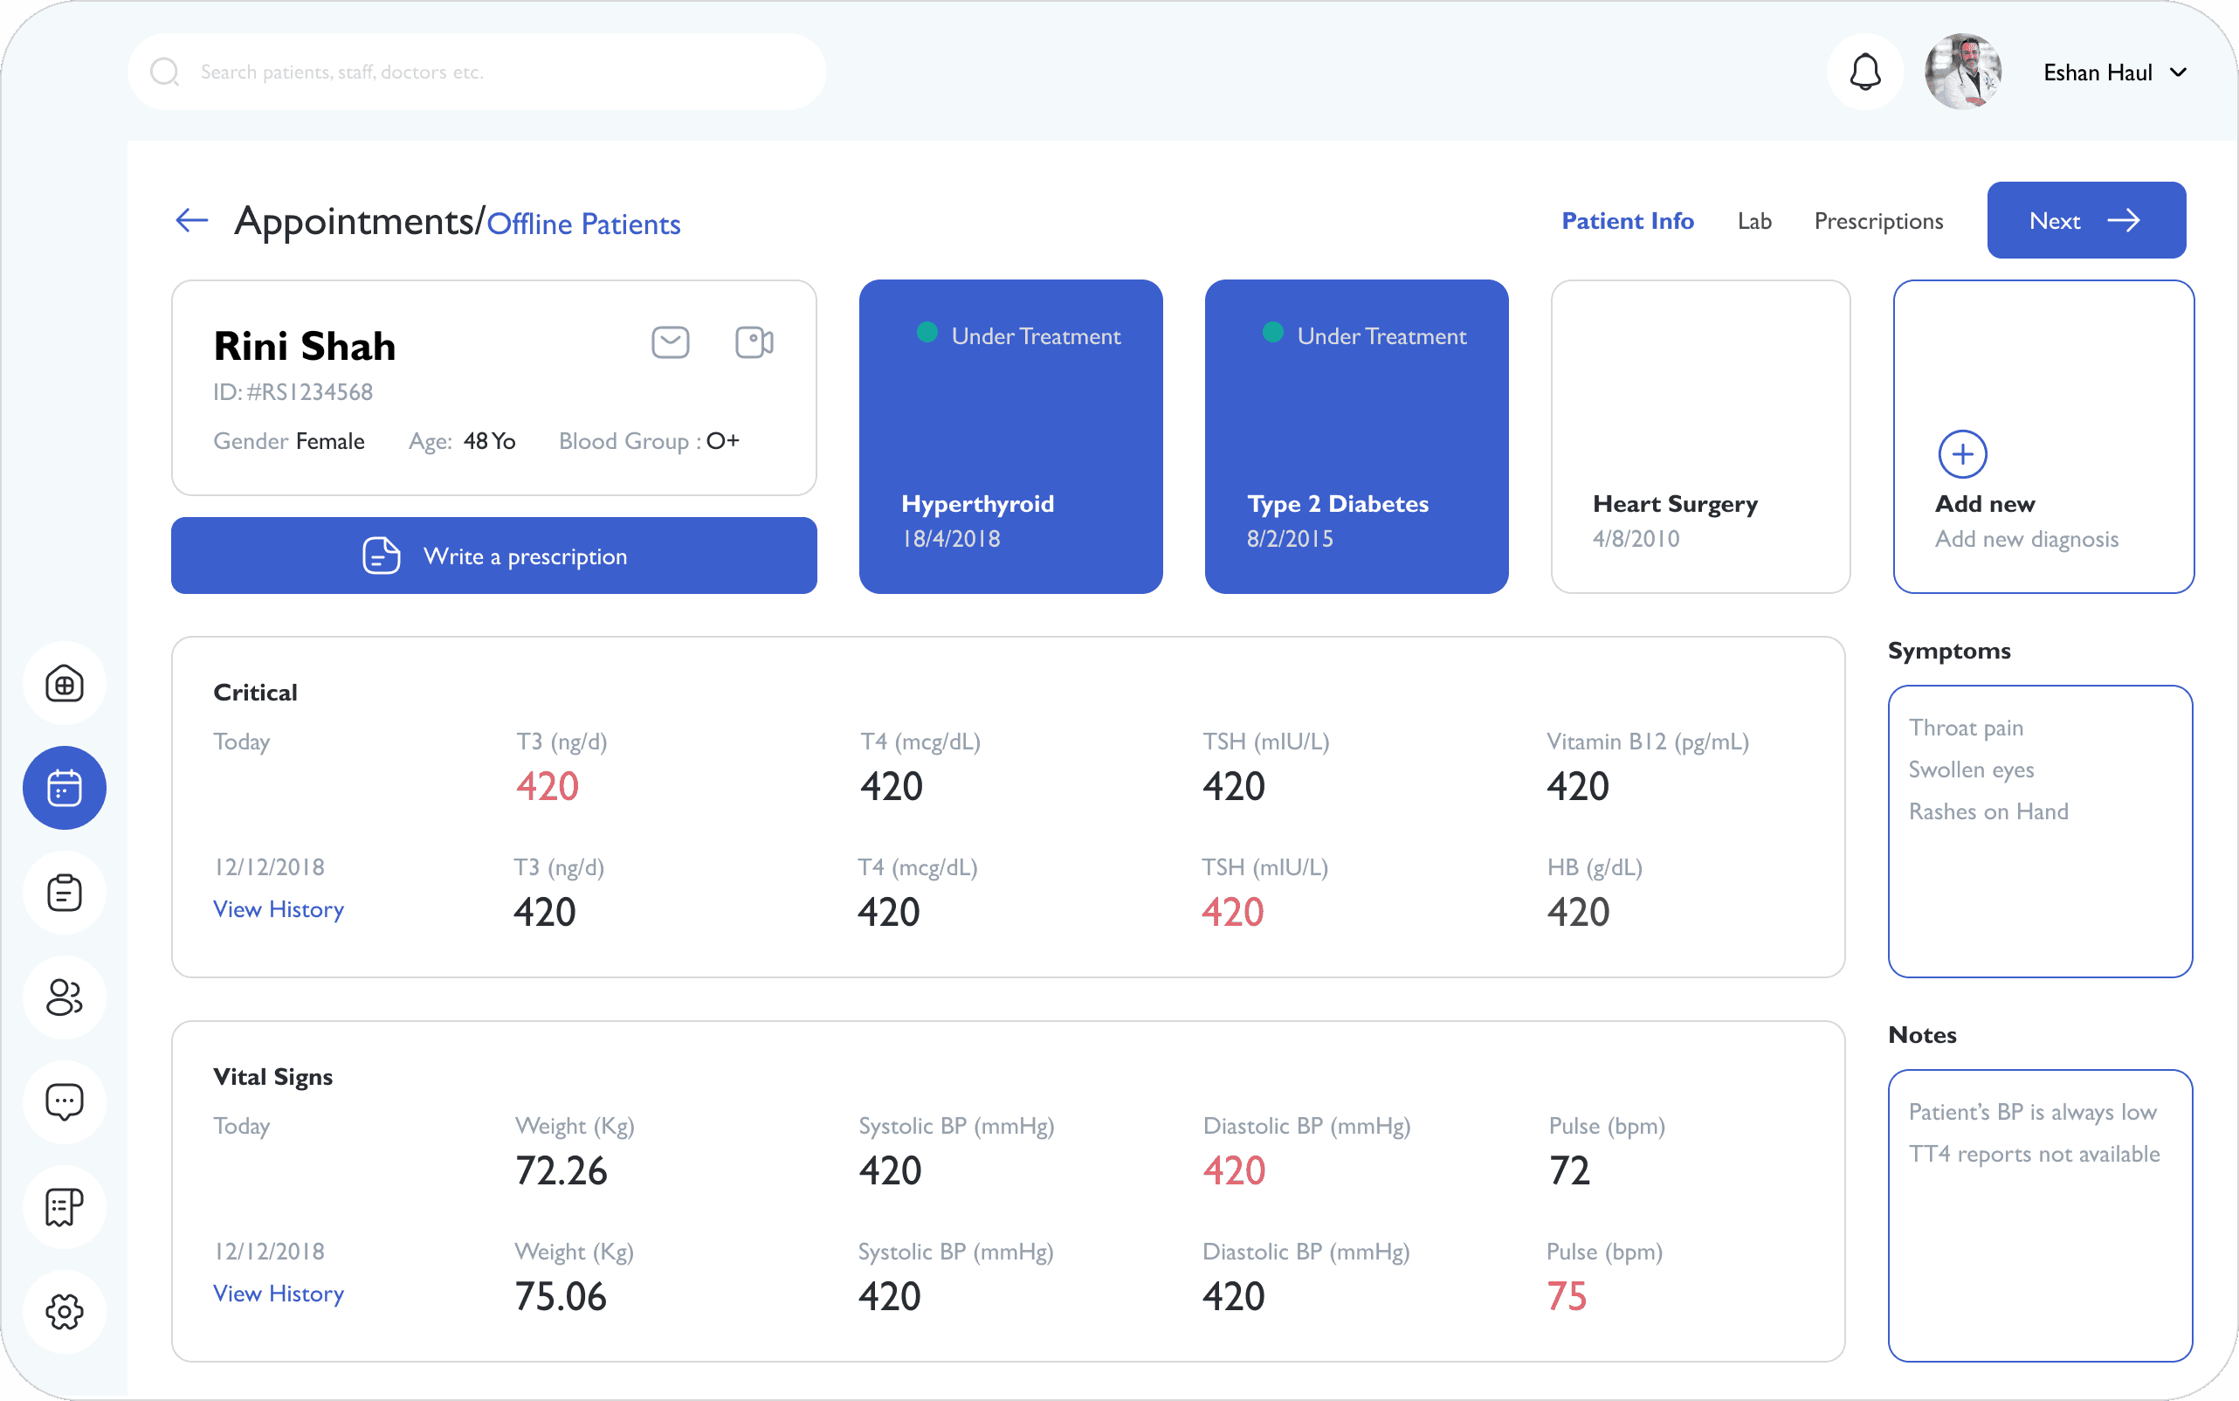
Task: Click the prescription document icon
Action: (x=381, y=555)
